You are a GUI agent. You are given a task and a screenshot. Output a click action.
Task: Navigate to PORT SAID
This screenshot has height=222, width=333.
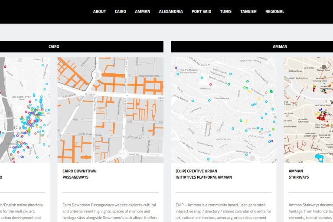(201, 12)
